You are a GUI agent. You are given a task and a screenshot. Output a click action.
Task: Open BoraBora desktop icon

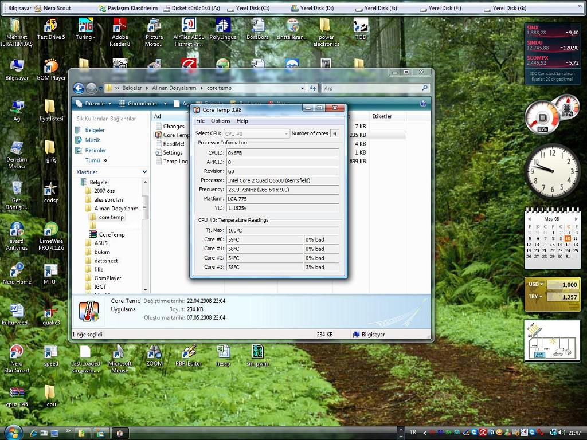257,30
